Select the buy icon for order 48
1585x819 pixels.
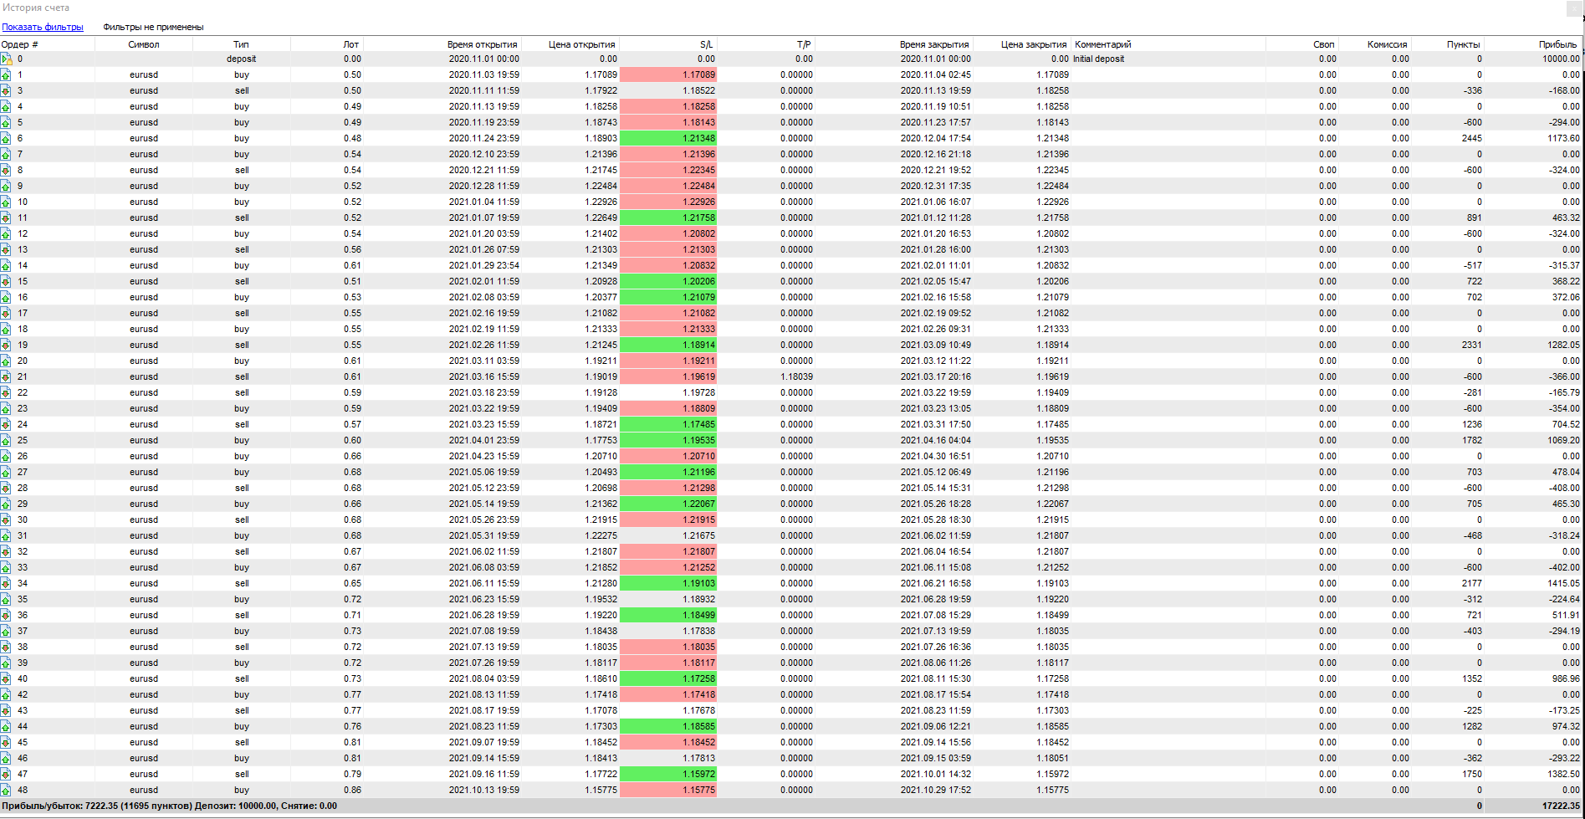tap(6, 791)
